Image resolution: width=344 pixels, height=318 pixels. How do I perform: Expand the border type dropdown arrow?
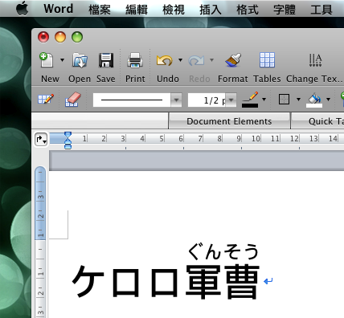coord(298,100)
